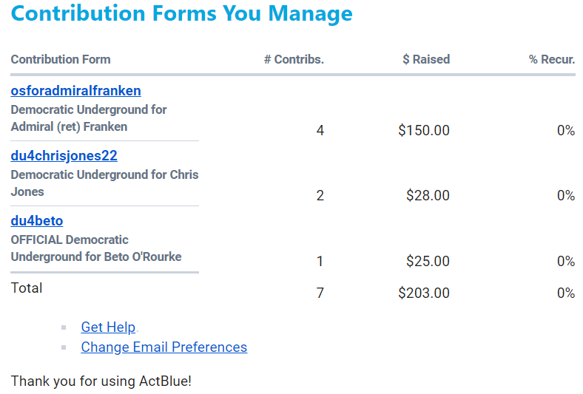Select the Beto O'Rourke form description text
The image size is (583, 394).
tap(95, 248)
